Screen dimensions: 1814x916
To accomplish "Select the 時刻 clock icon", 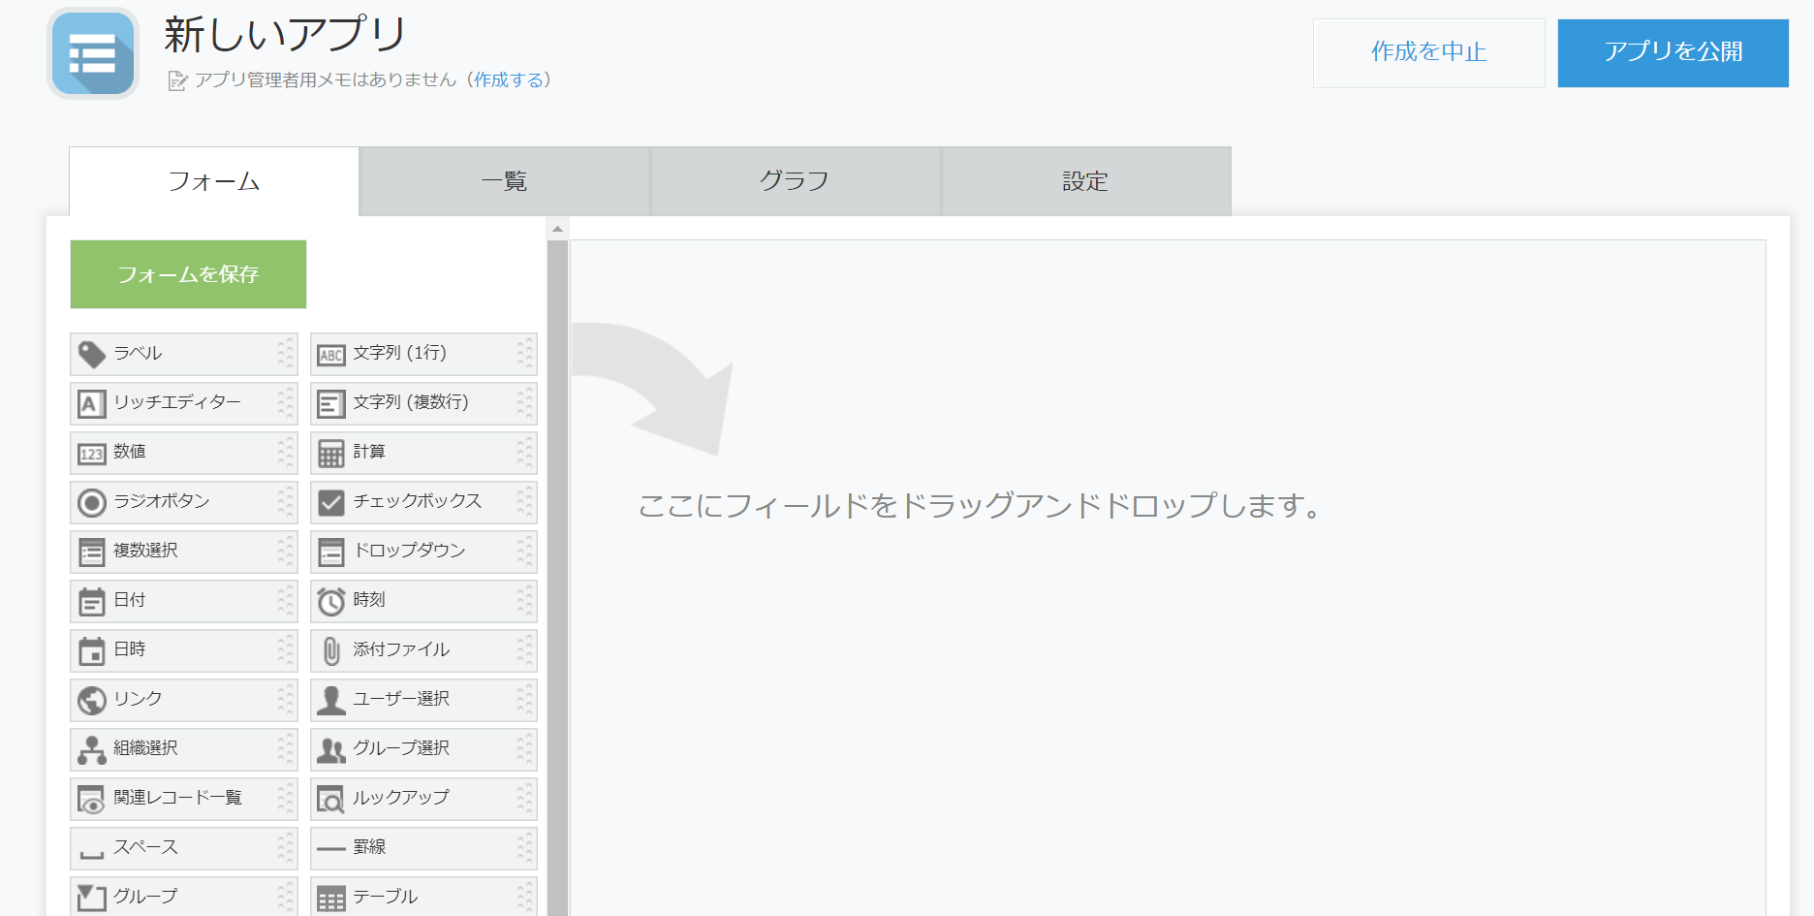I will (331, 602).
